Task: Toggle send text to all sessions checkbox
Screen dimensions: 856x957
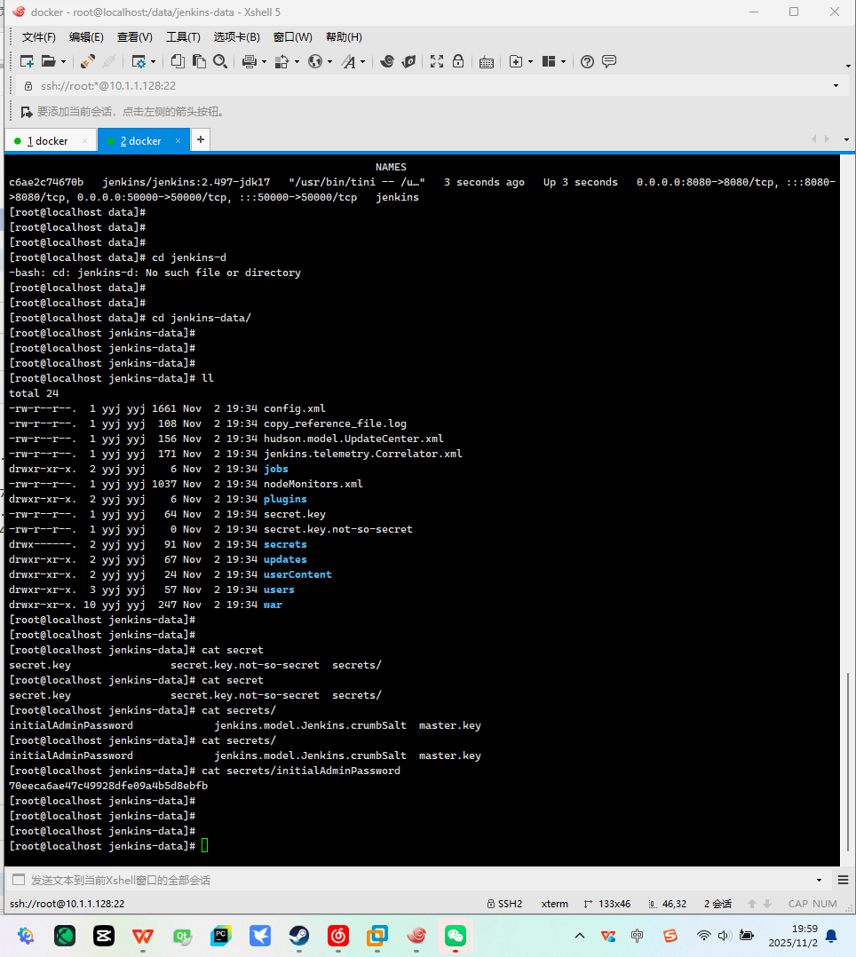Action: click(x=19, y=880)
